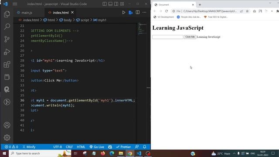Toggle secondary side bar layout icon
This screenshot has width=279, height=157.
click(x=116, y=4)
